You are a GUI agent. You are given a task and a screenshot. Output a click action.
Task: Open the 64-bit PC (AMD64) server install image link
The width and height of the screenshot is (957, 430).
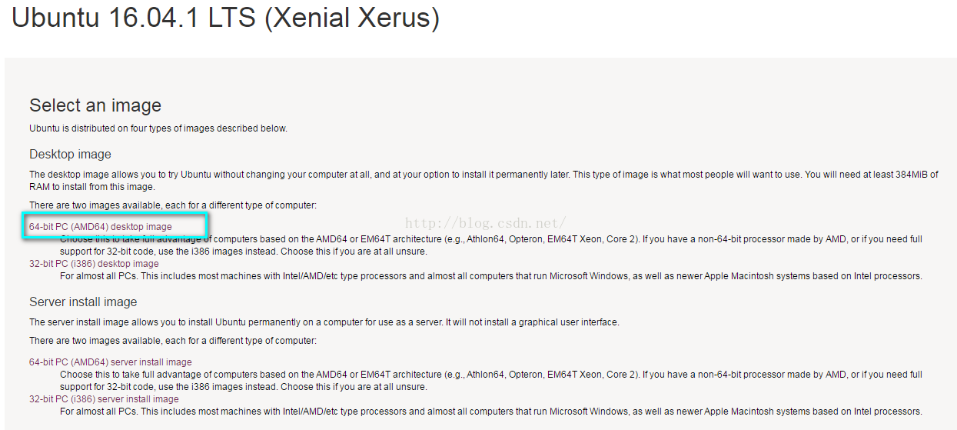111,362
